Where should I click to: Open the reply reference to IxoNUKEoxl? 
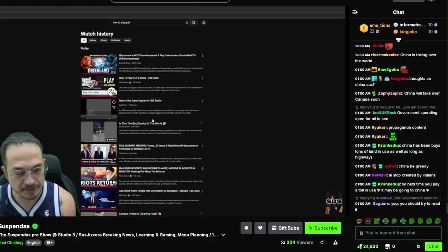[398, 198]
